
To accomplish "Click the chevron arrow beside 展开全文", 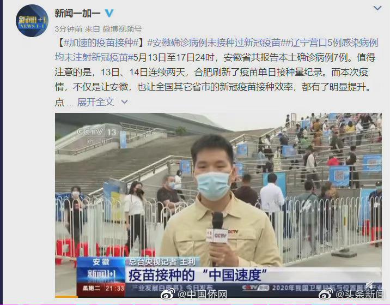I will click(125, 102).
